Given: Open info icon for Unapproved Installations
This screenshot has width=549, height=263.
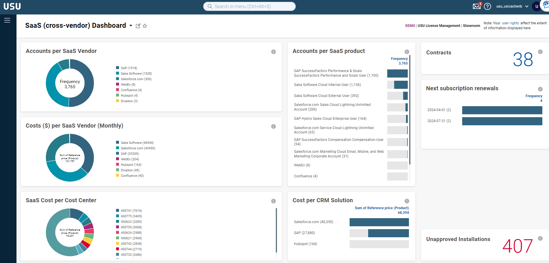Looking at the screenshot, I should click(540, 238).
